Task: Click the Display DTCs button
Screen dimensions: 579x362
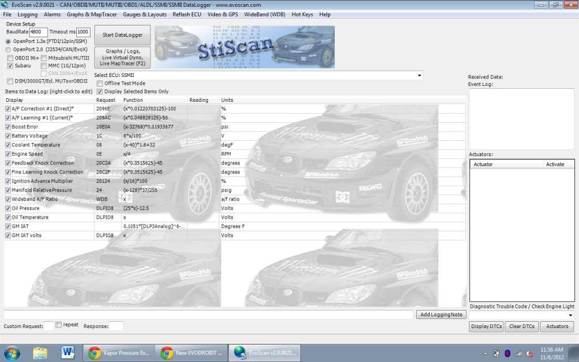Action: (x=486, y=326)
